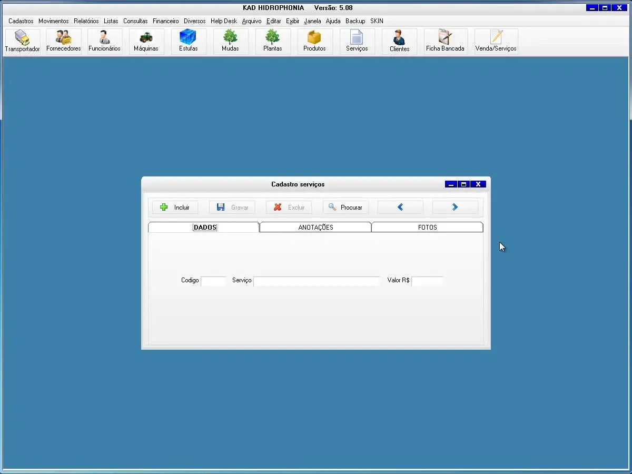Go to previous record with left arrow
Image resolution: width=632 pixels, height=474 pixels.
[x=400, y=207]
